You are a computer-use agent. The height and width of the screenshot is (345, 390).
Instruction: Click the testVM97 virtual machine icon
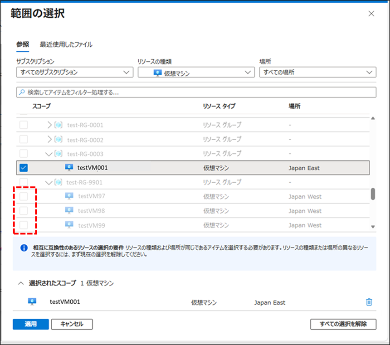pos(69,196)
